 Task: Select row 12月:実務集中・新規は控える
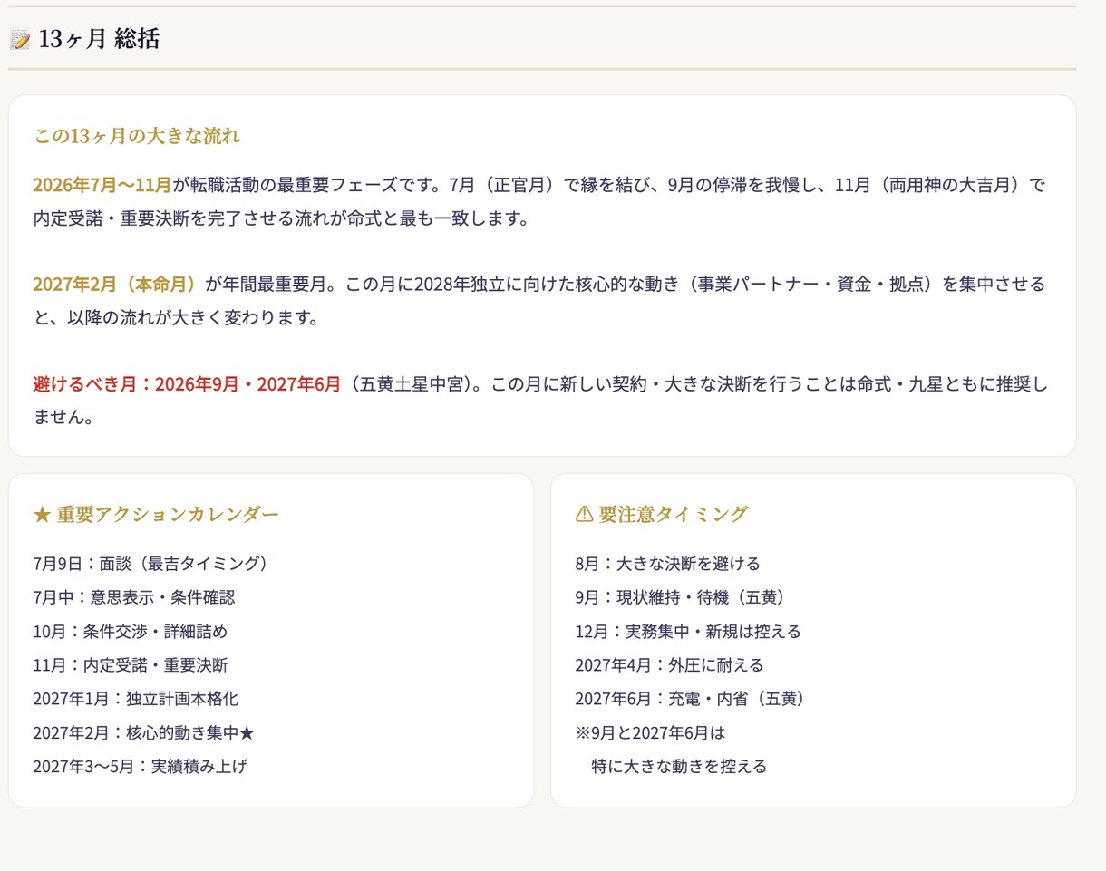click(x=688, y=632)
